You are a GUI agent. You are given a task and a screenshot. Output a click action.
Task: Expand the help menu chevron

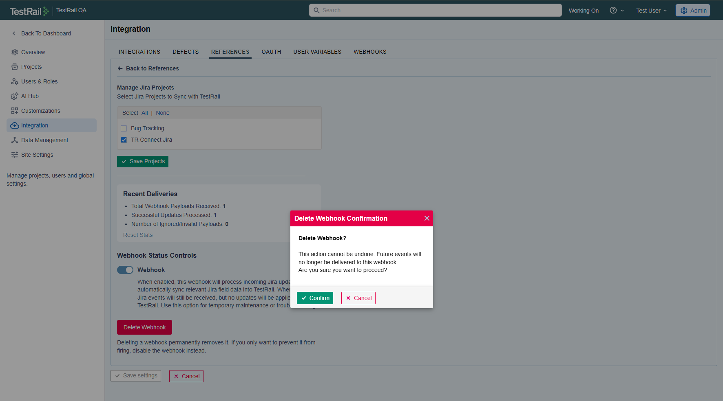click(622, 11)
